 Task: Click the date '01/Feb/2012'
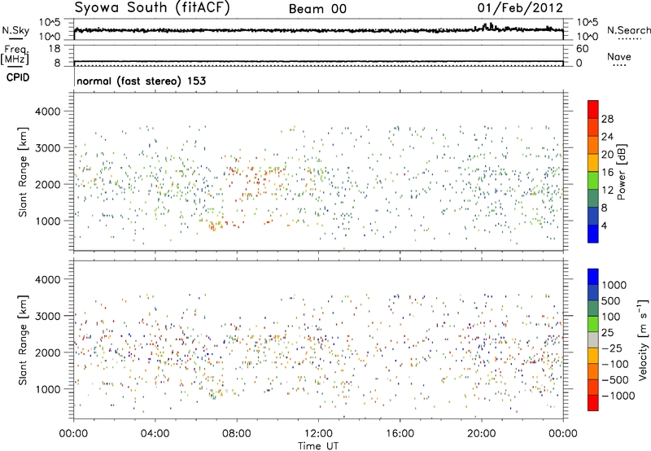coord(520,8)
